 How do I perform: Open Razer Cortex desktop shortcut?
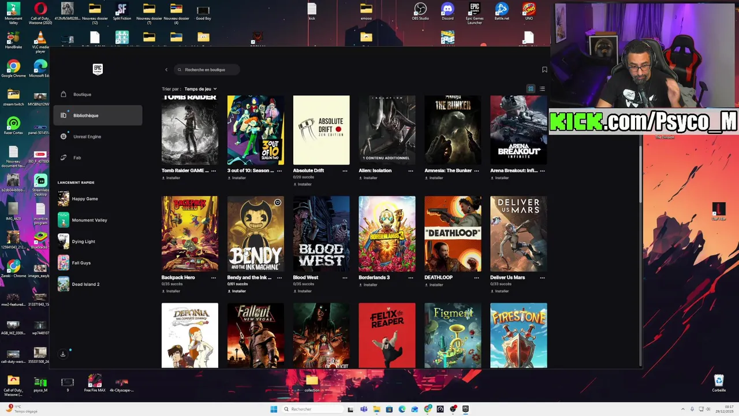pos(13,125)
